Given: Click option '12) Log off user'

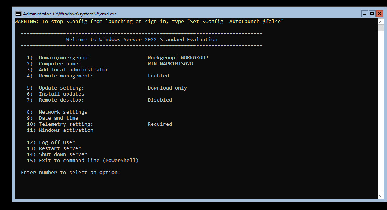Looking at the screenshot, I should 51,142.
